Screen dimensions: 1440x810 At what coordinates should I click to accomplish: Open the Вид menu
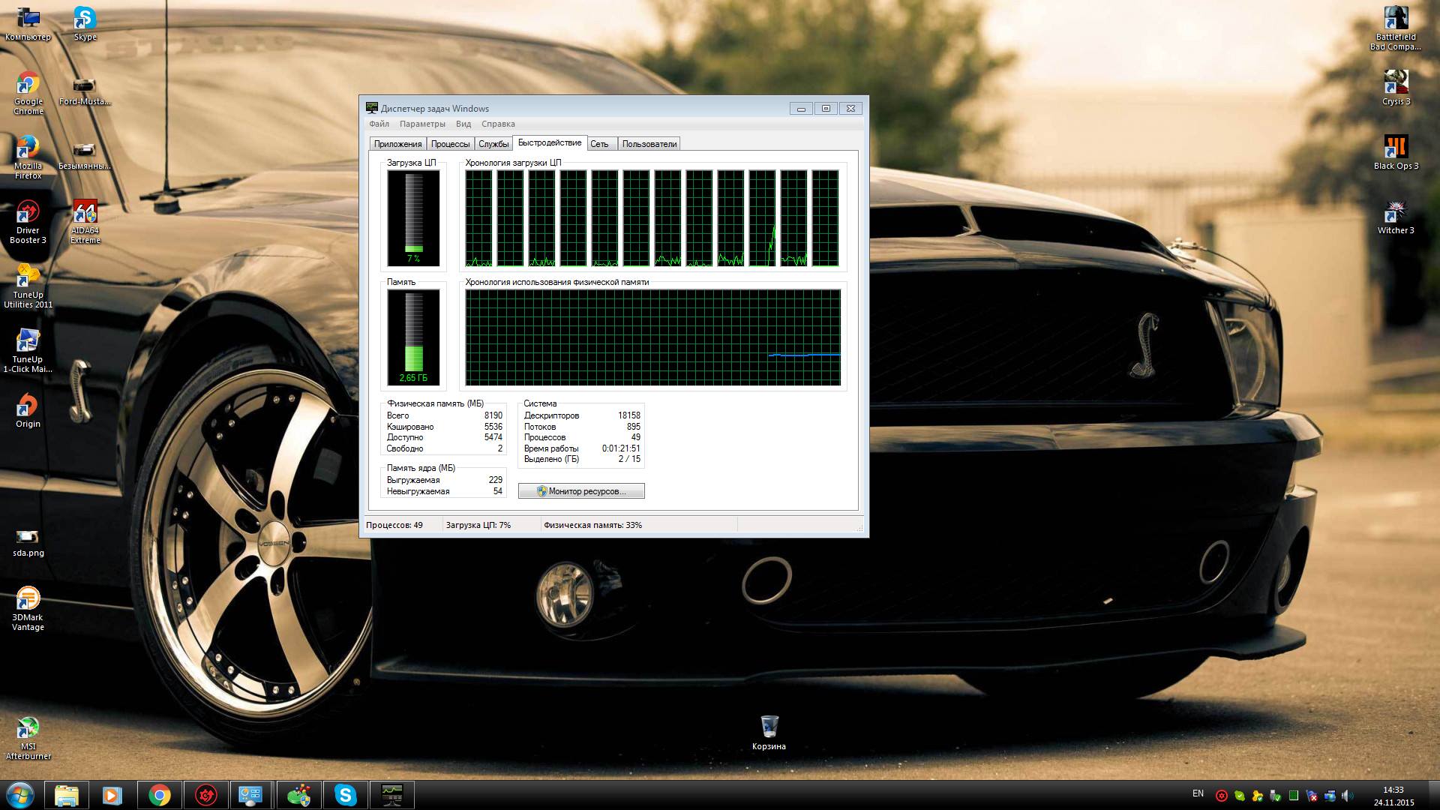coord(463,124)
